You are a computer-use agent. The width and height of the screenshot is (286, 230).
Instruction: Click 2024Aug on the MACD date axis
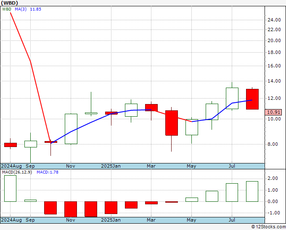[11, 220]
